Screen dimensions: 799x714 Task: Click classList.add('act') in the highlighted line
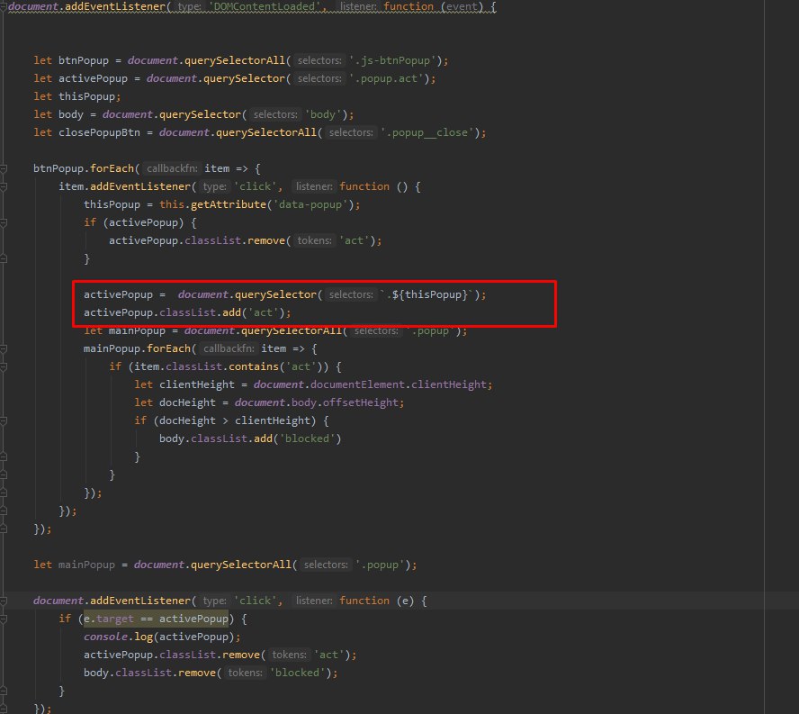tap(222, 312)
